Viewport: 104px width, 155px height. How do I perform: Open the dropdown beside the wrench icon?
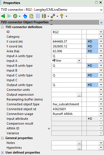57,16
